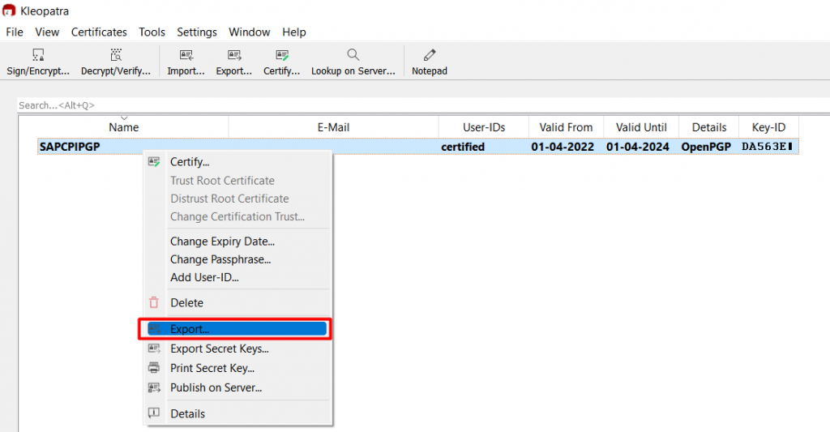This screenshot has width=830, height=432.
Task: Open the Window menu
Action: [250, 32]
